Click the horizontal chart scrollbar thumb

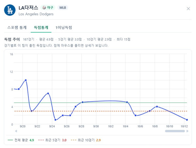click(x=175, y=131)
